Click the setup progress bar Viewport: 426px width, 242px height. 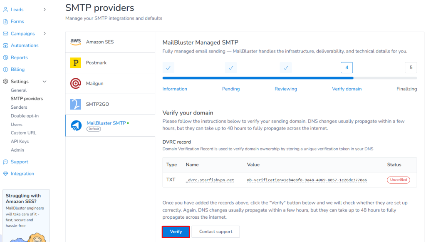[290, 78]
